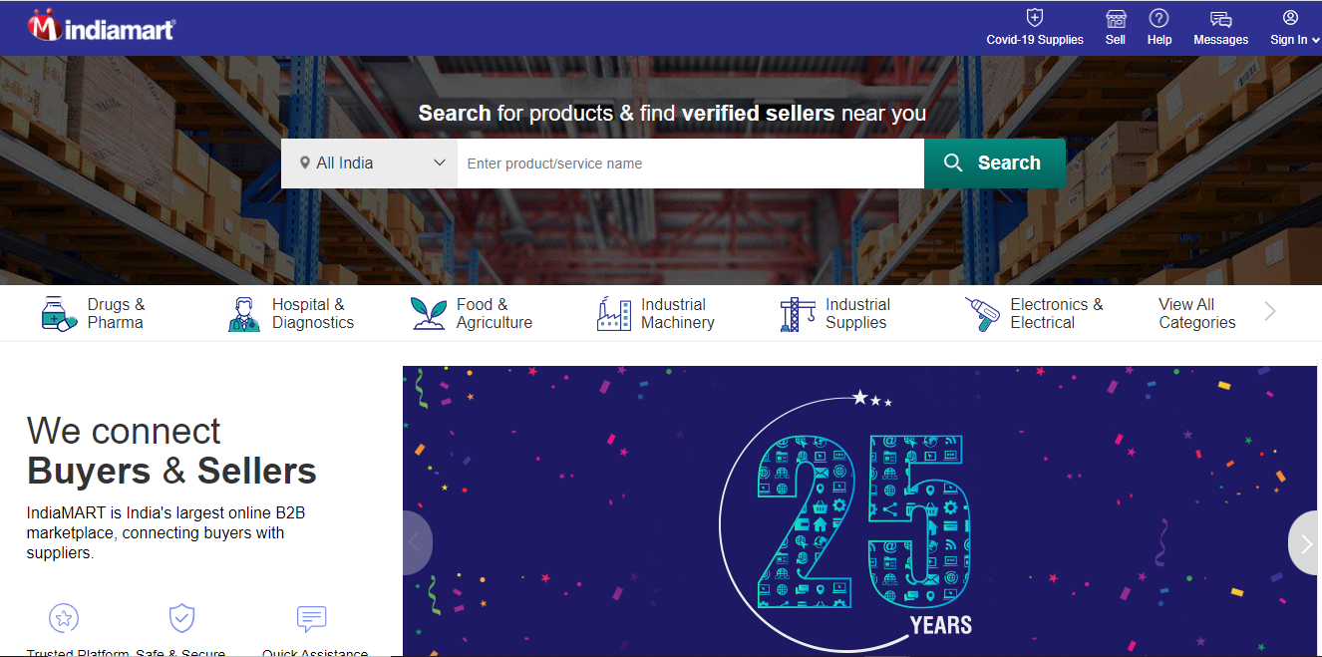Click the Sign In user icon
The image size is (1322, 657).
pyautogui.click(x=1290, y=18)
